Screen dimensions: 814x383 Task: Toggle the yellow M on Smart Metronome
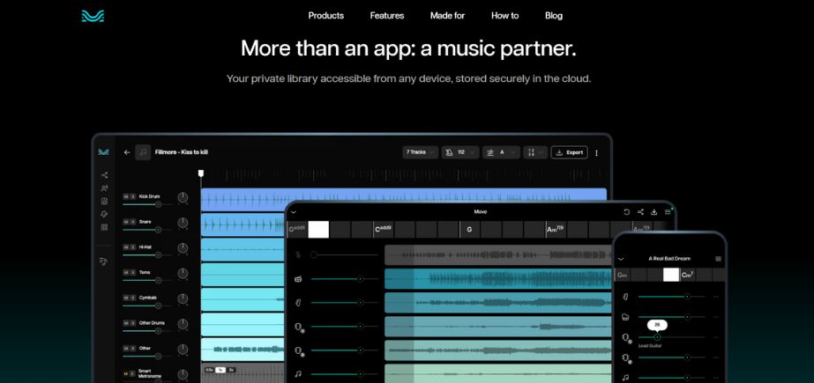125,373
